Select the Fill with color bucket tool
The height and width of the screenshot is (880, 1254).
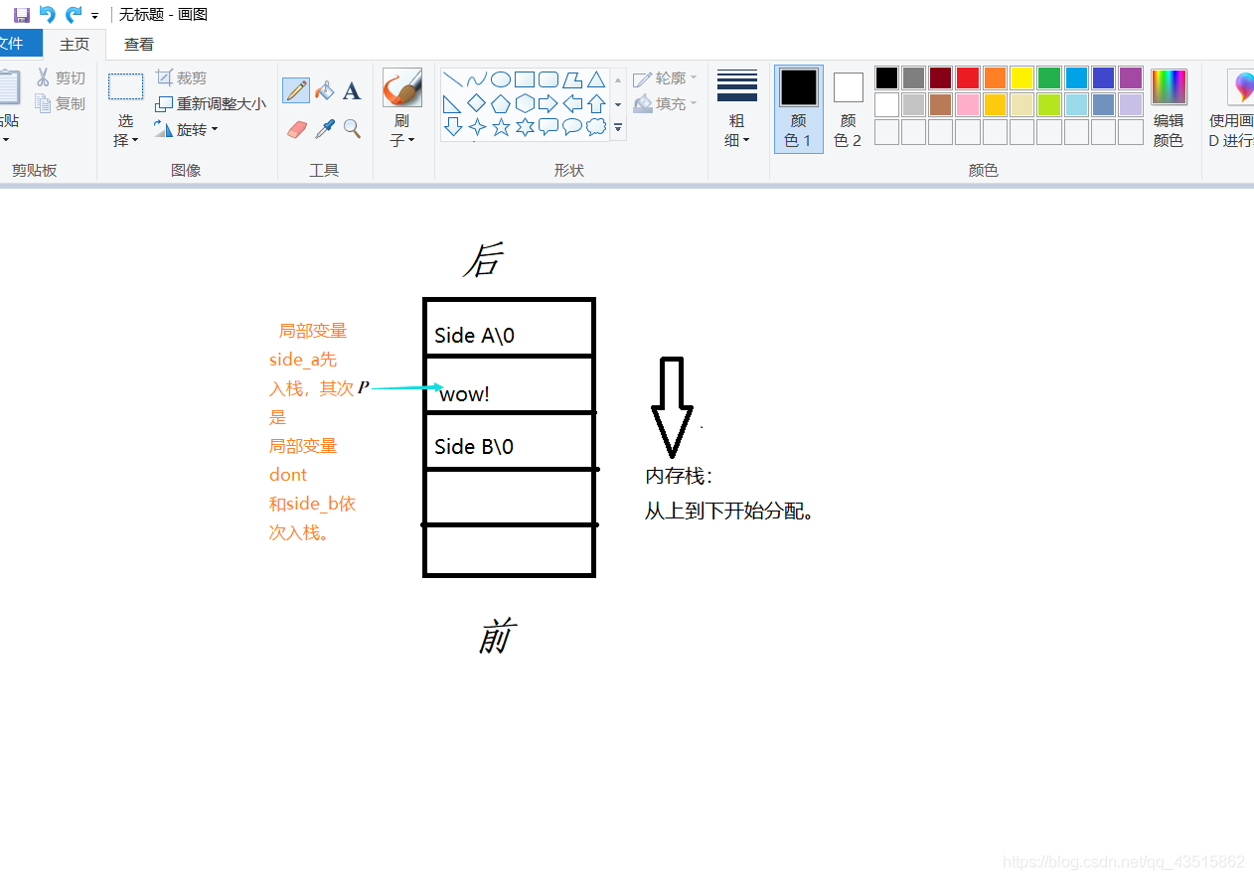pyautogui.click(x=324, y=90)
